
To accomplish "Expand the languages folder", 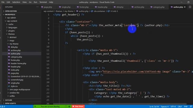I will click(13, 28).
